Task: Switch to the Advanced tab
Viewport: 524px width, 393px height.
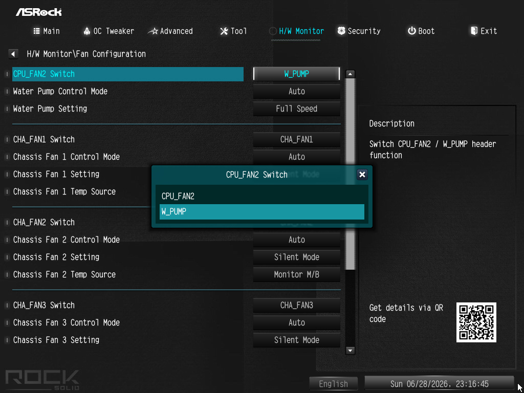Action: (170, 31)
